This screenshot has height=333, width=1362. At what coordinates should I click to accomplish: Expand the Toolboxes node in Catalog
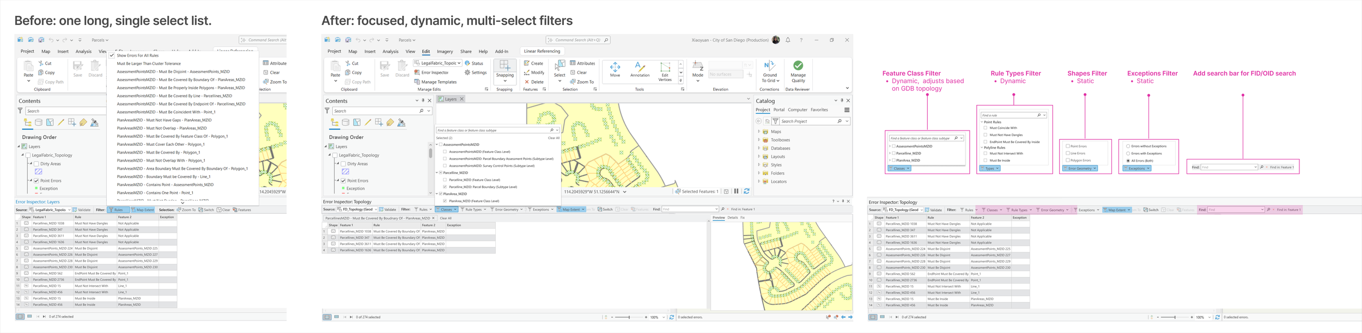tap(759, 140)
